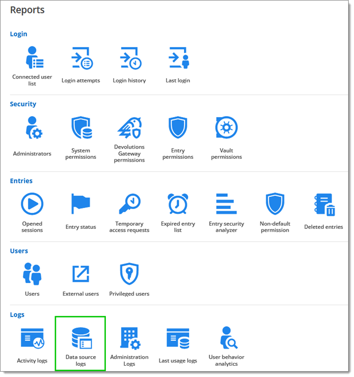Click the Entry permissions shield icon

click(x=178, y=128)
